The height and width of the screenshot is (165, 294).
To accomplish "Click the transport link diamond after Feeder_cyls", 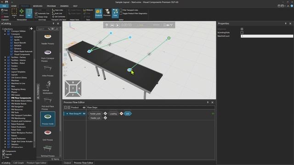I will (105, 118).
